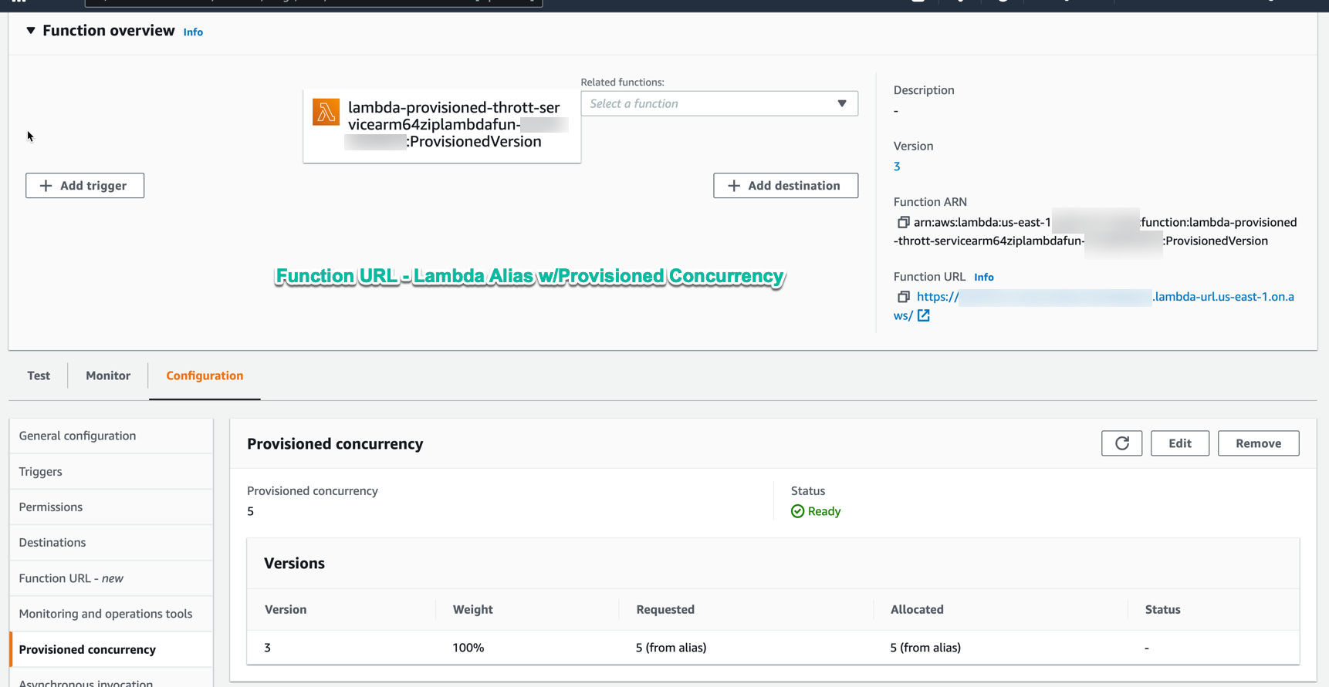Click the external link icon after ws/
The image size is (1329, 687).
click(923, 315)
